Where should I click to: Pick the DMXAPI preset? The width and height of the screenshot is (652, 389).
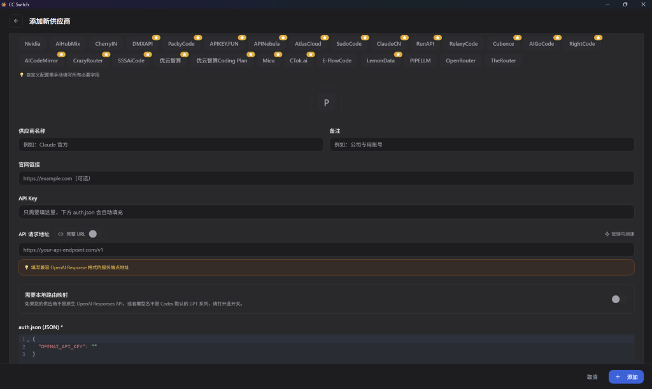143,44
